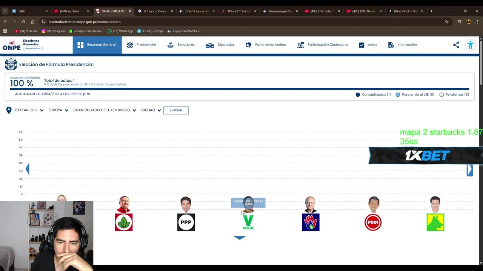Open a new browser tab
Viewport: 483px width, 271px height.
point(431,11)
